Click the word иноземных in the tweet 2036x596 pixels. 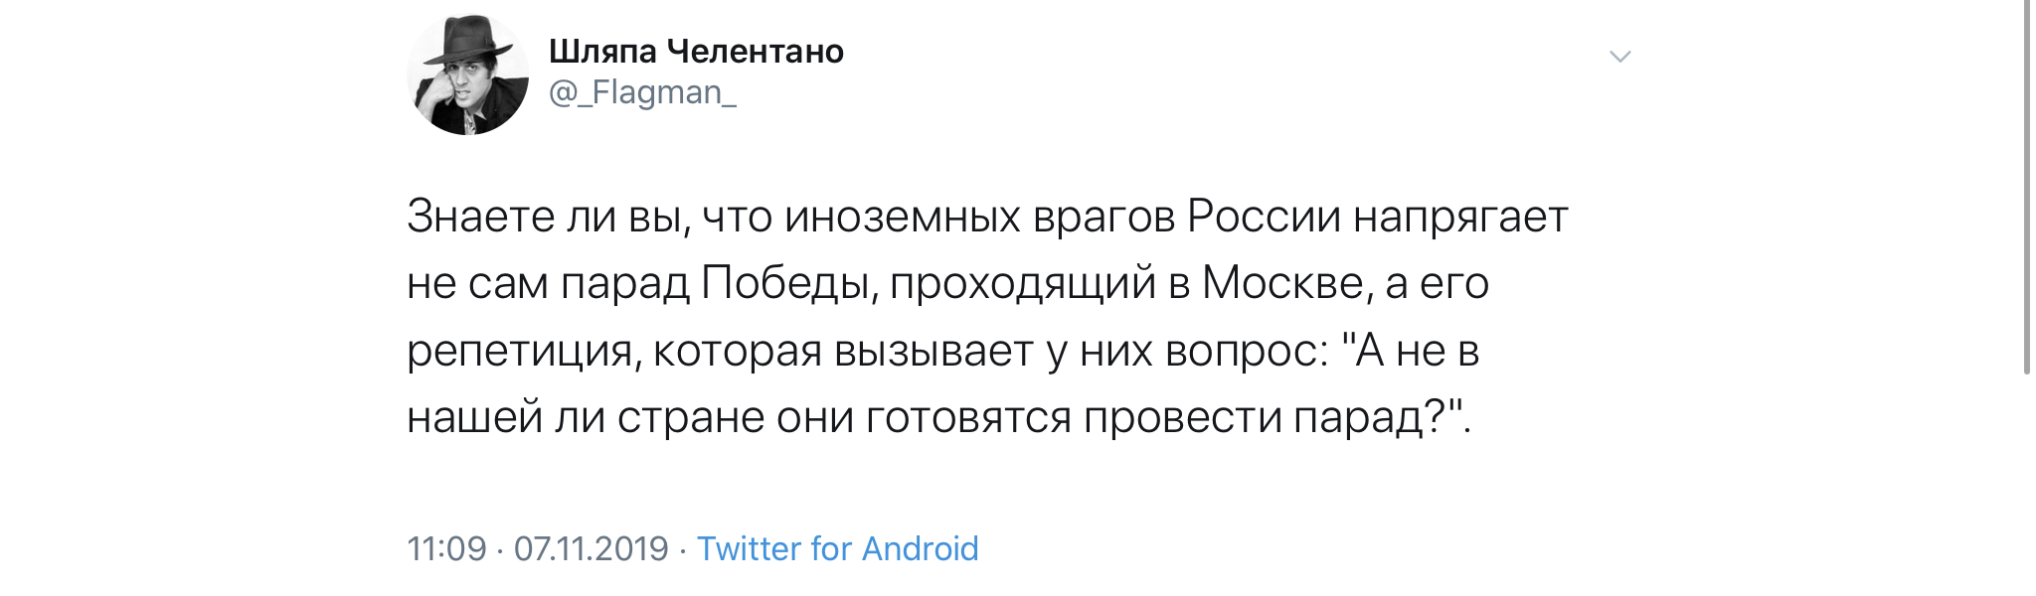(x=903, y=217)
